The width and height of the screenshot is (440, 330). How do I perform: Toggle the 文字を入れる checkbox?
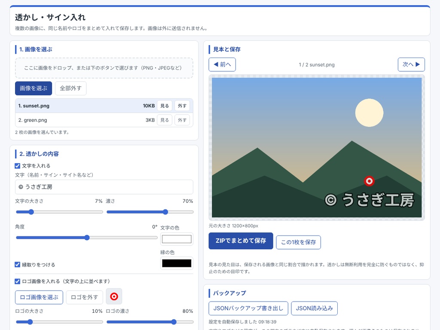point(17,166)
